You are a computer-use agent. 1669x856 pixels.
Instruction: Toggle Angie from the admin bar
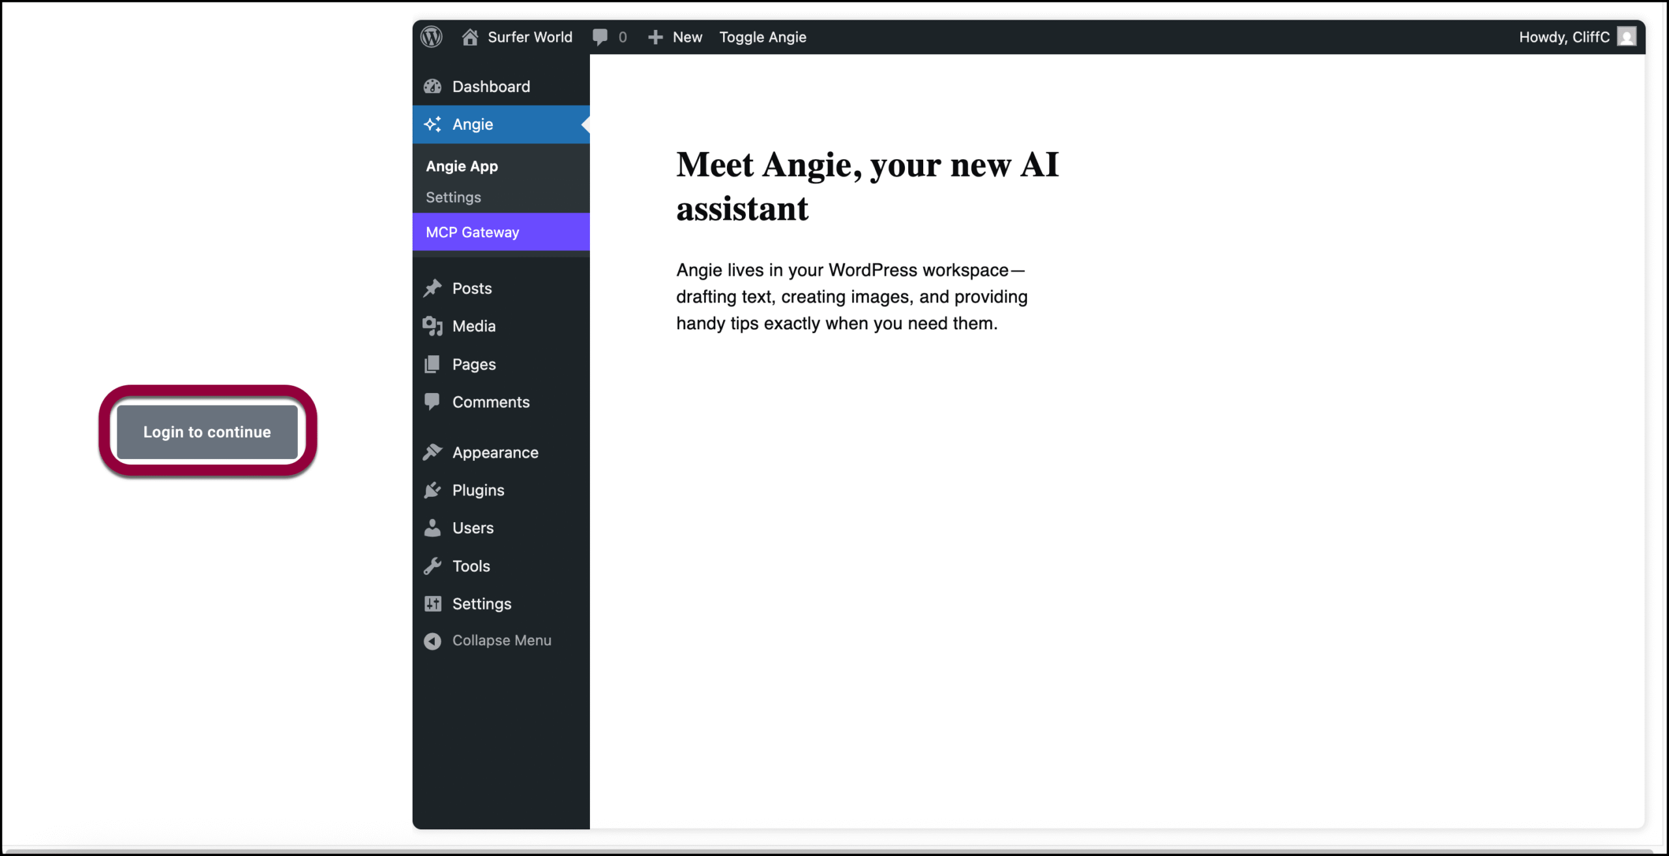click(762, 37)
